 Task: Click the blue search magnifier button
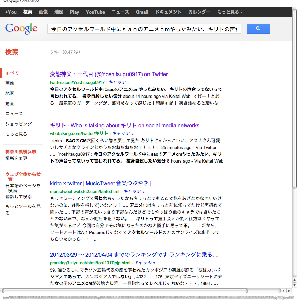(258, 29)
